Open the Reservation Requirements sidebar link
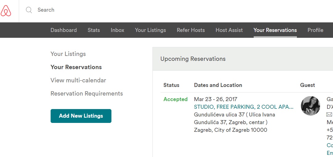This screenshot has height=157, width=333. 87,94
